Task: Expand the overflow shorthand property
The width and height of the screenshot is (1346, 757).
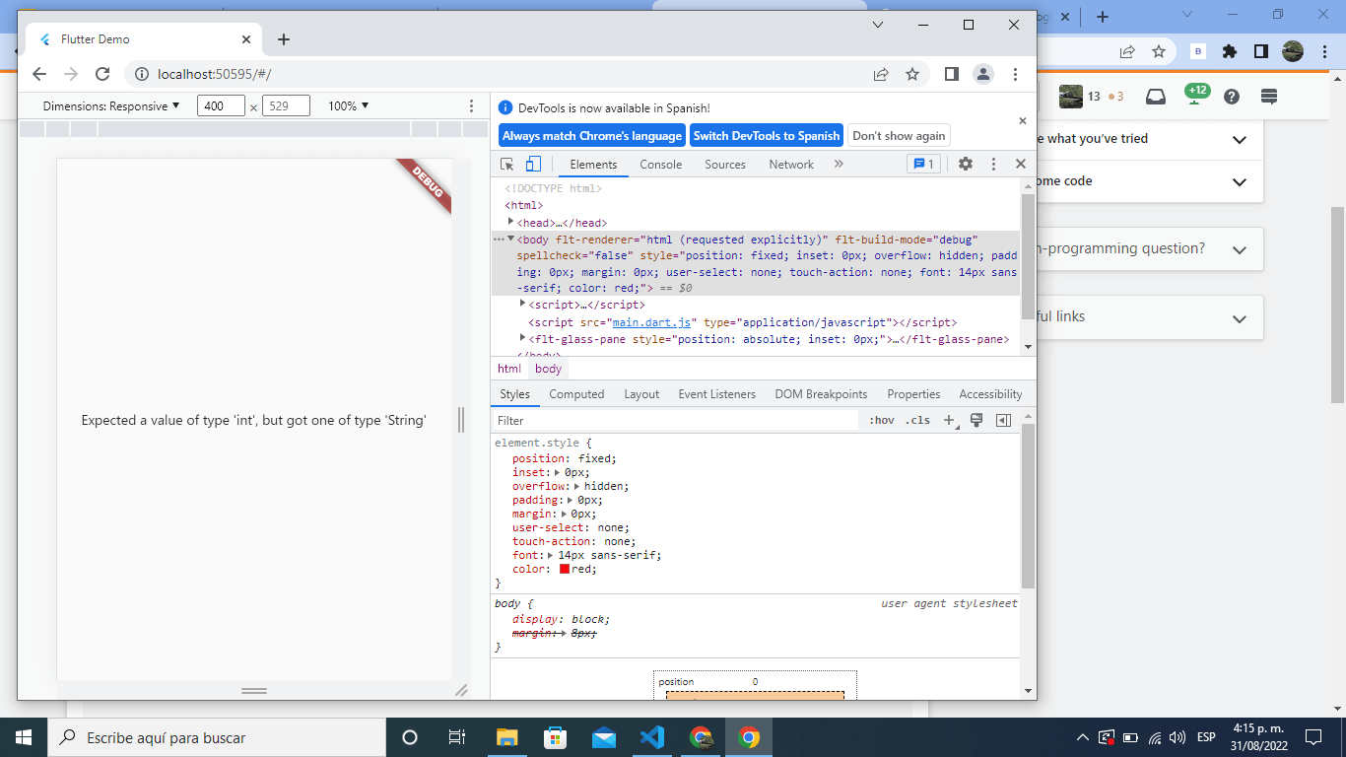Action: point(577,486)
